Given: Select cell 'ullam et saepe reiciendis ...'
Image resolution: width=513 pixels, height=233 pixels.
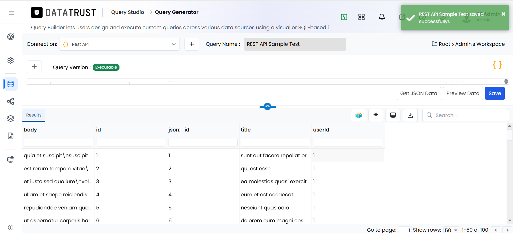Looking at the screenshot, I should coord(58,195).
